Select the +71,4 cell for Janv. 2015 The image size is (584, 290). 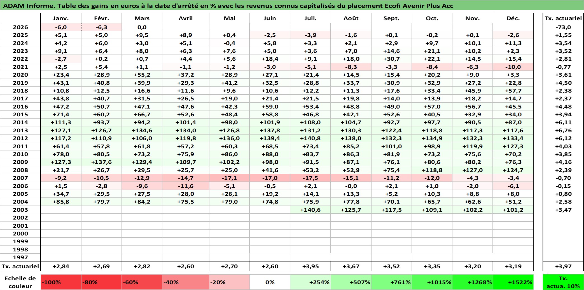pos(61,114)
